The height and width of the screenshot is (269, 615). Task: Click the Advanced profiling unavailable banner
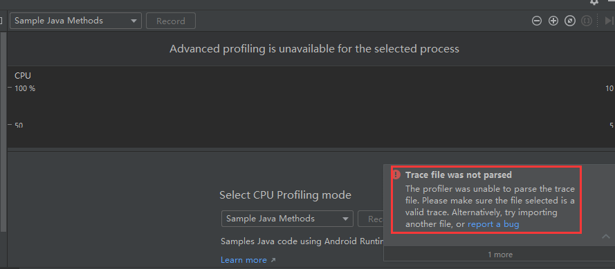(314, 49)
